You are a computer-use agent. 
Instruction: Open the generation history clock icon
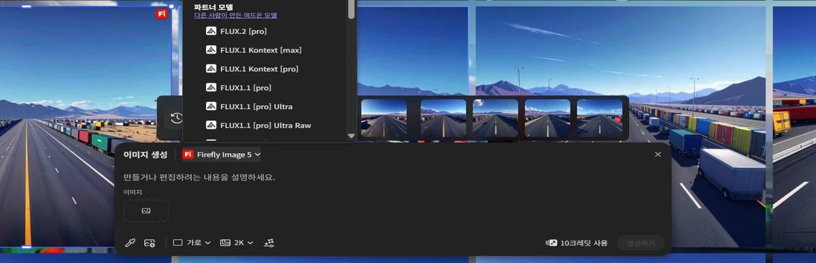click(176, 118)
